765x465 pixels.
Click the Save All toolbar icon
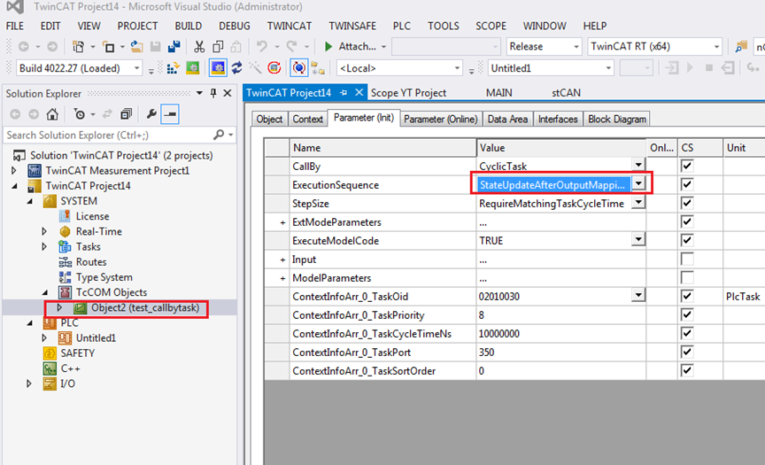pyautogui.click(x=174, y=47)
